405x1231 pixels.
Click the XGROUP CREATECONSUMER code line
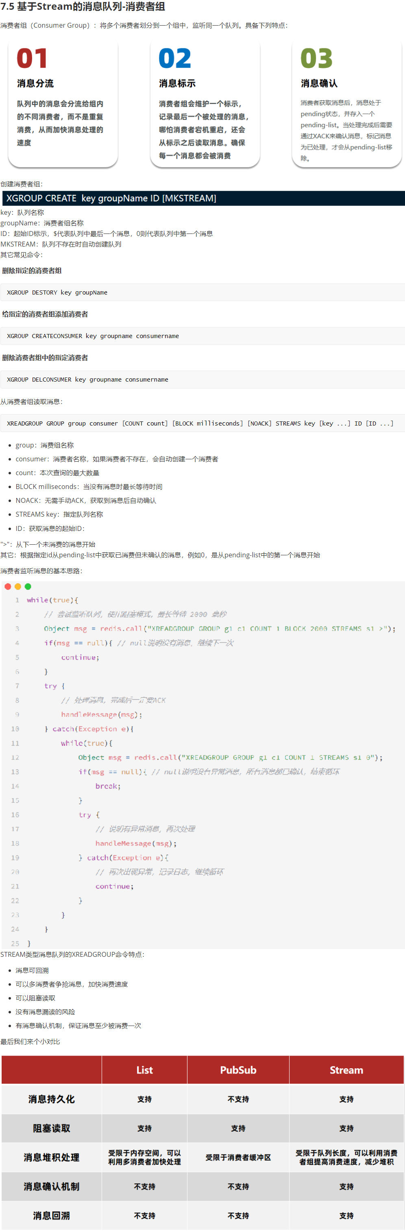[93, 336]
